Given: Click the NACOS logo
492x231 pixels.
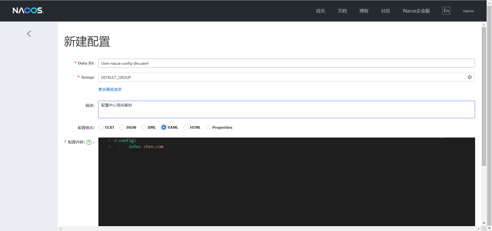Looking at the screenshot, I should click(28, 10).
